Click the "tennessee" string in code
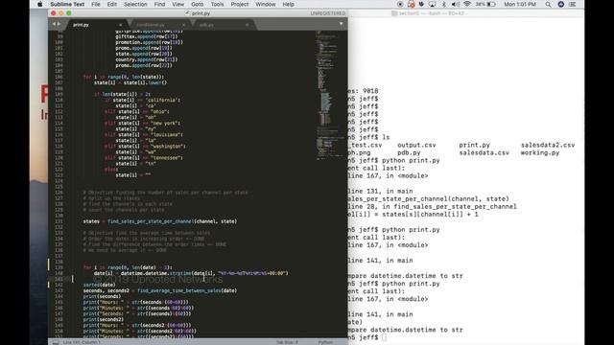This screenshot has height=345, width=614. [x=166, y=158]
